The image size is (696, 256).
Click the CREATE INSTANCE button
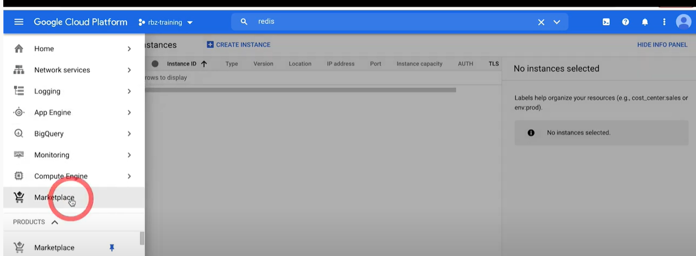coord(239,45)
